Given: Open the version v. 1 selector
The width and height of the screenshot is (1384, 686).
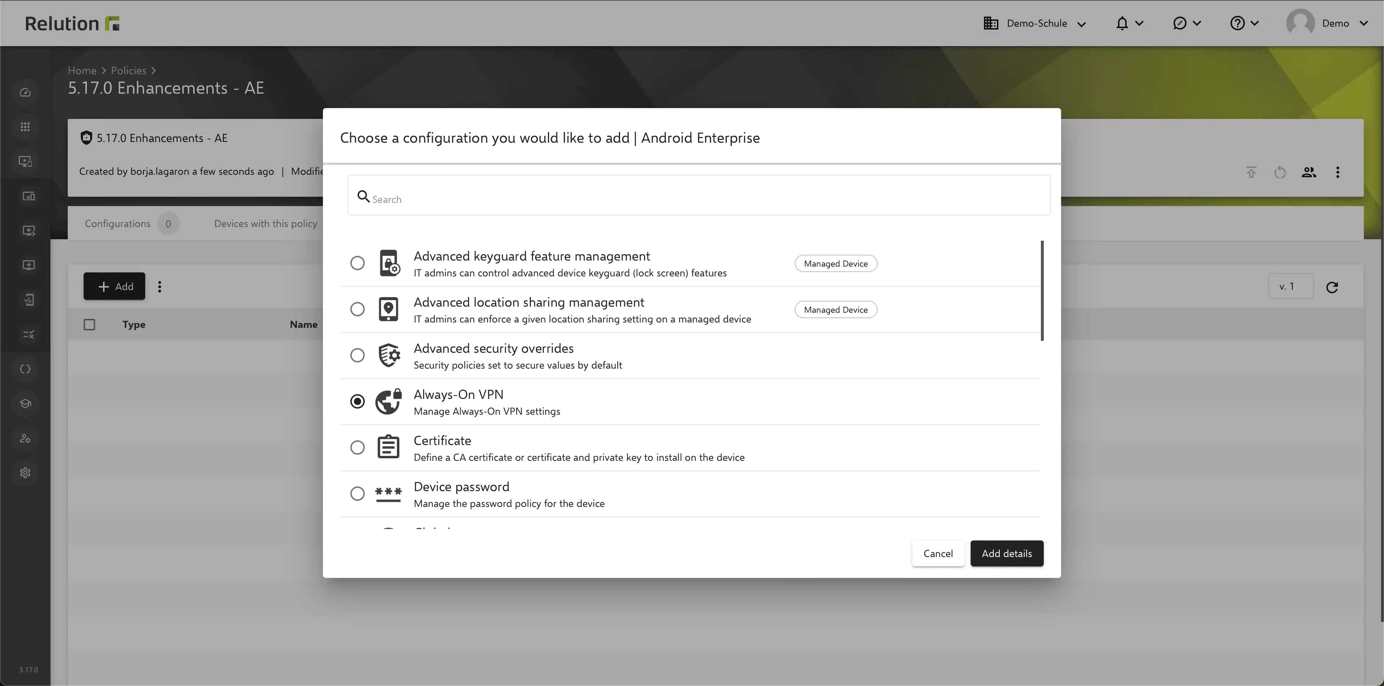Looking at the screenshot, I should pyautogui.click(x=1291, y=286).
